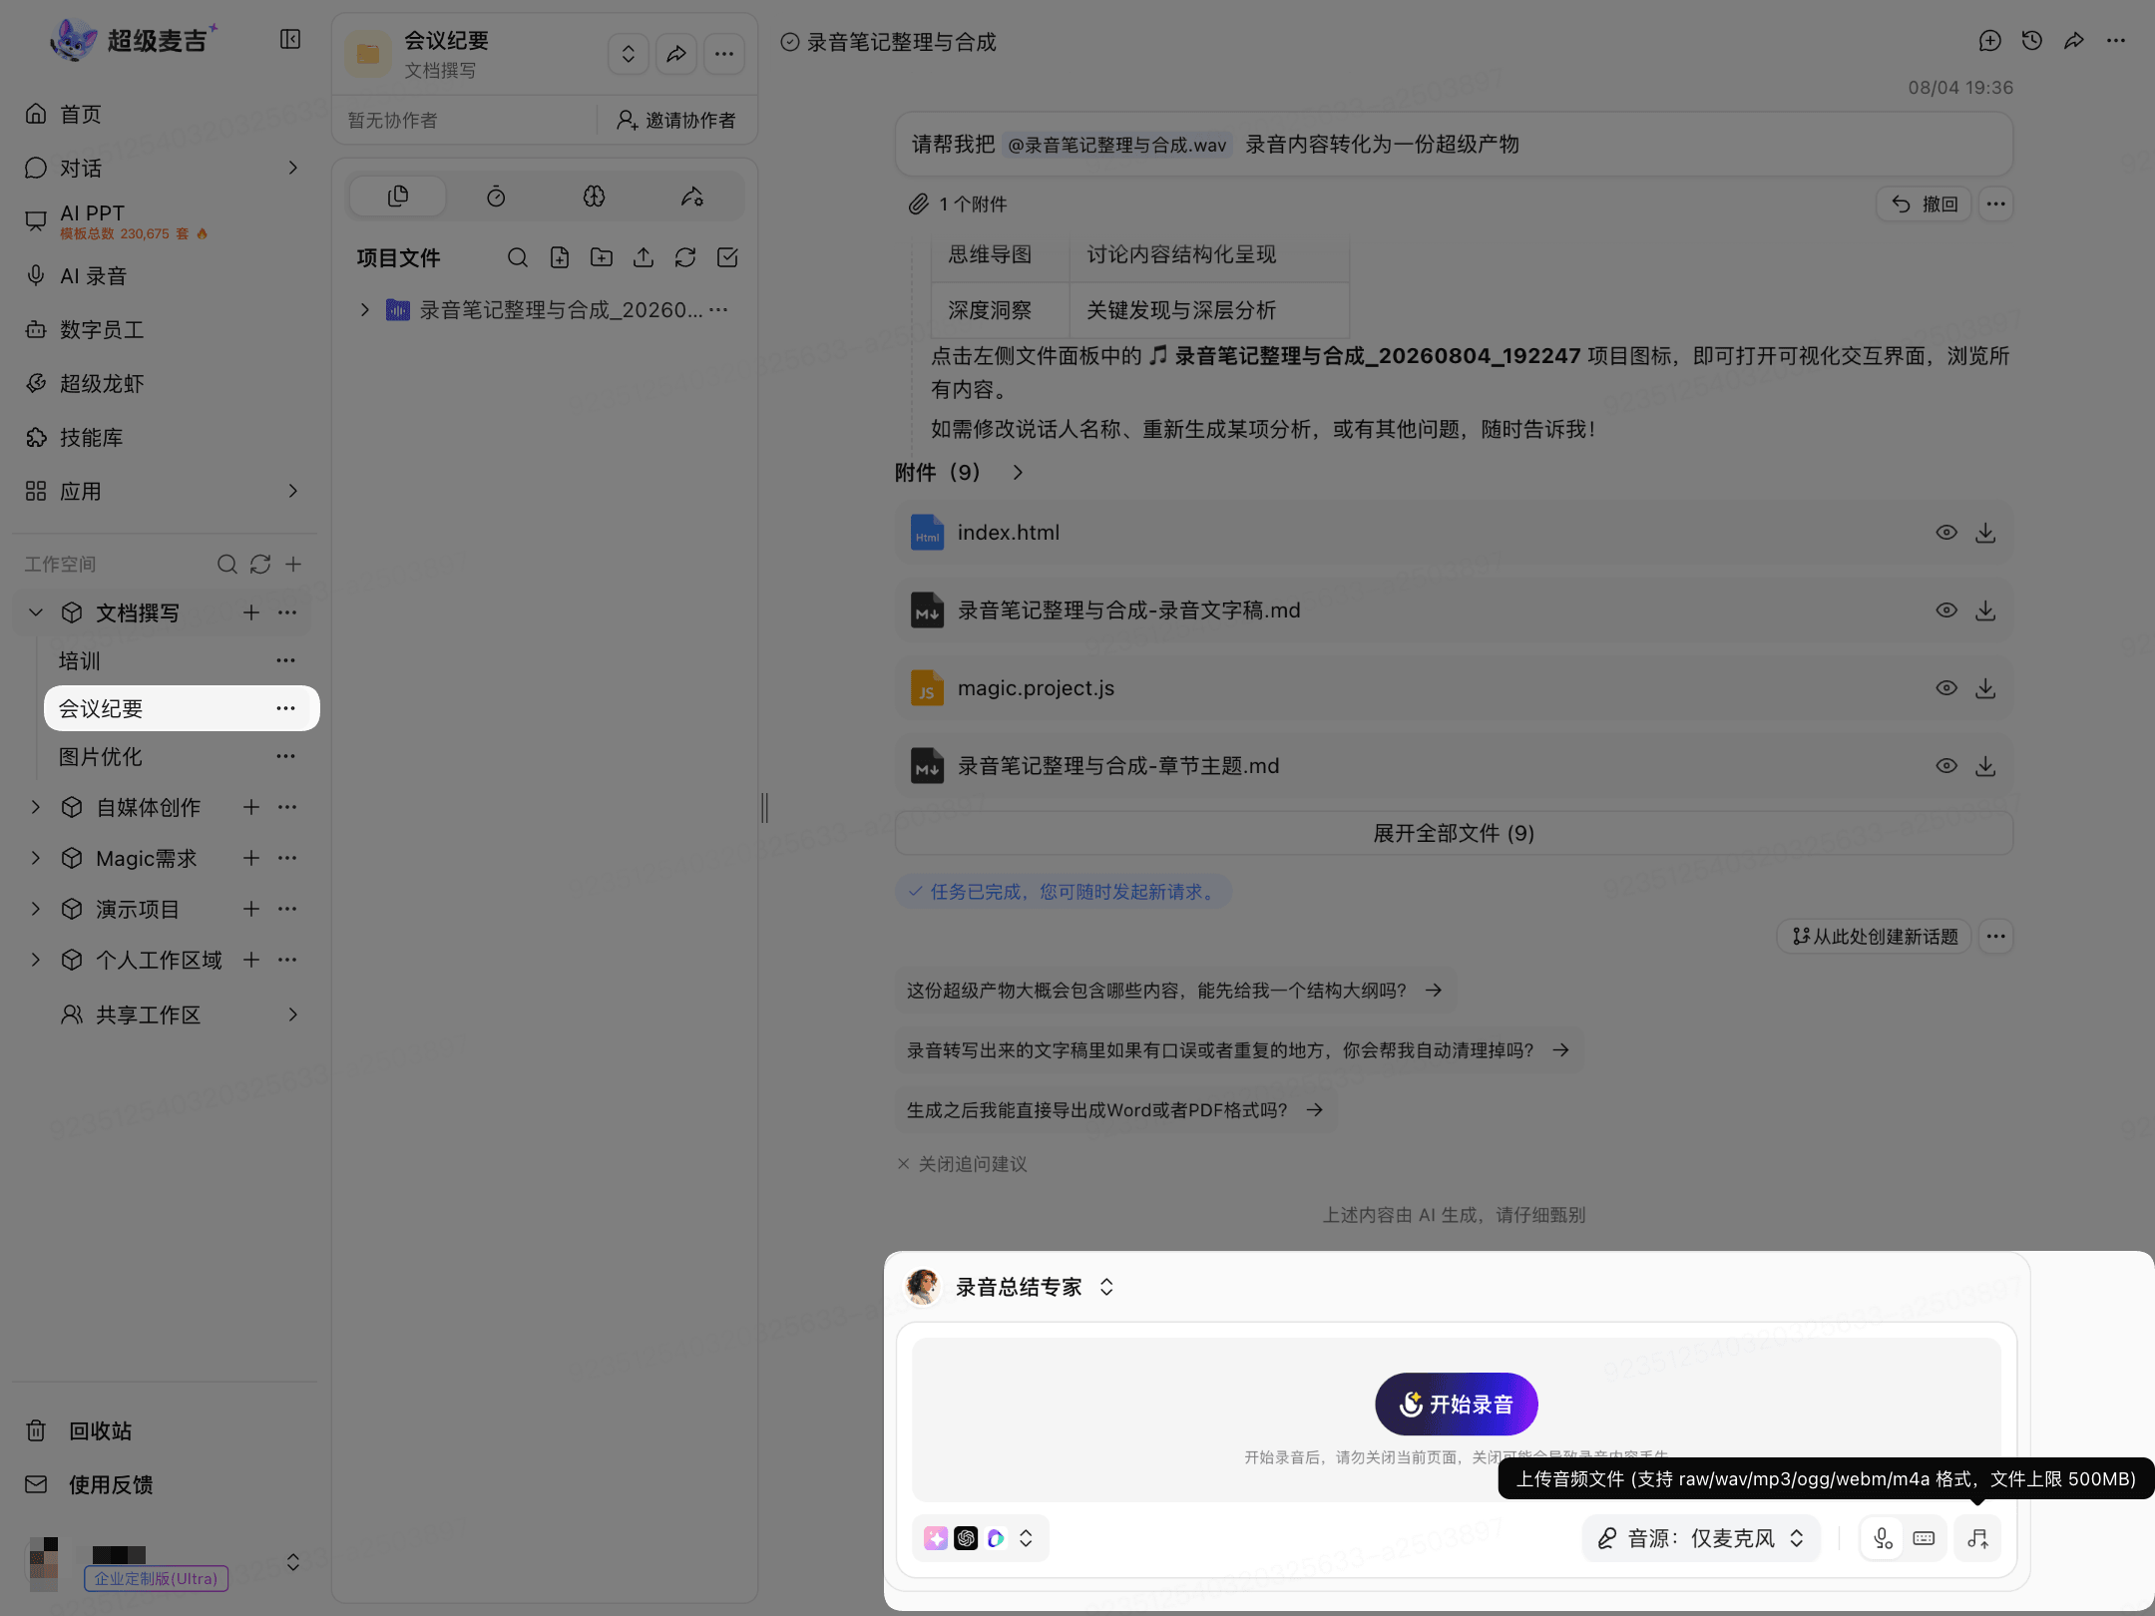
Task: Download magic.project.js file
Action: click(1986, 688)
